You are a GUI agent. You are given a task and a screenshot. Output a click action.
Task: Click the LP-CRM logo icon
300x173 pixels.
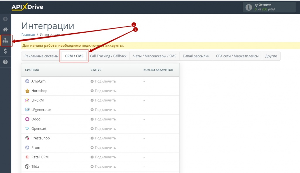tap(27, 100)
